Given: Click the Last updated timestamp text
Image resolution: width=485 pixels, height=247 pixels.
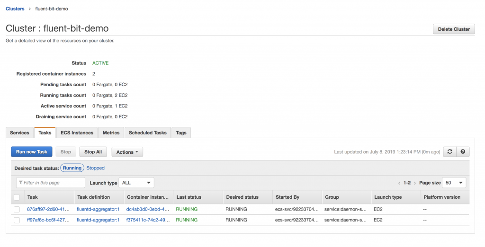Looking at the screenshot, I should (387, 152).
